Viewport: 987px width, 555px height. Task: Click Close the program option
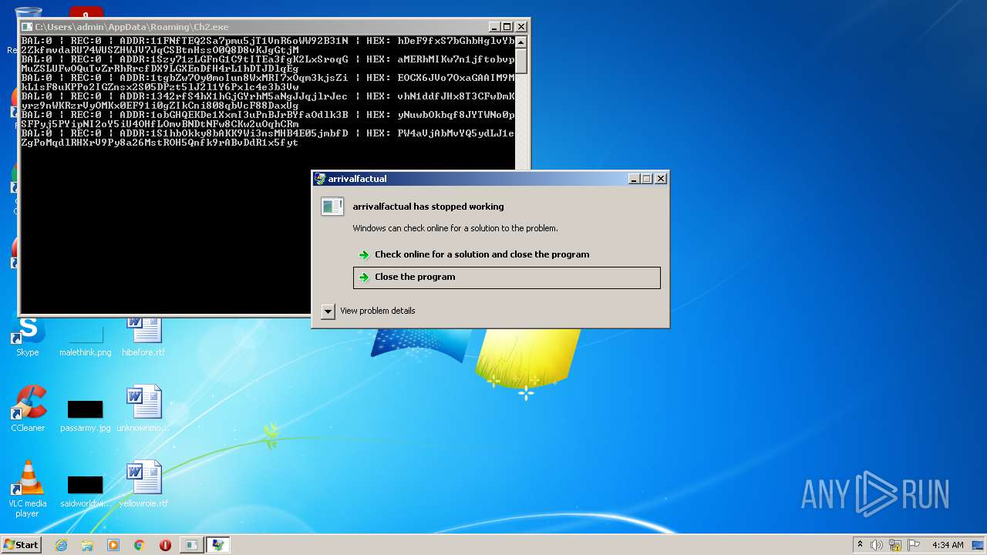(x=507, y=277)
